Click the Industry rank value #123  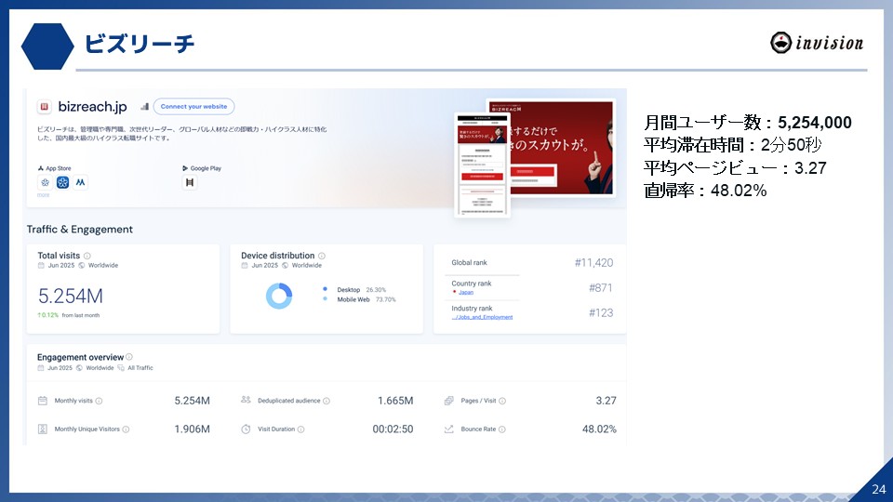(601, 312)
